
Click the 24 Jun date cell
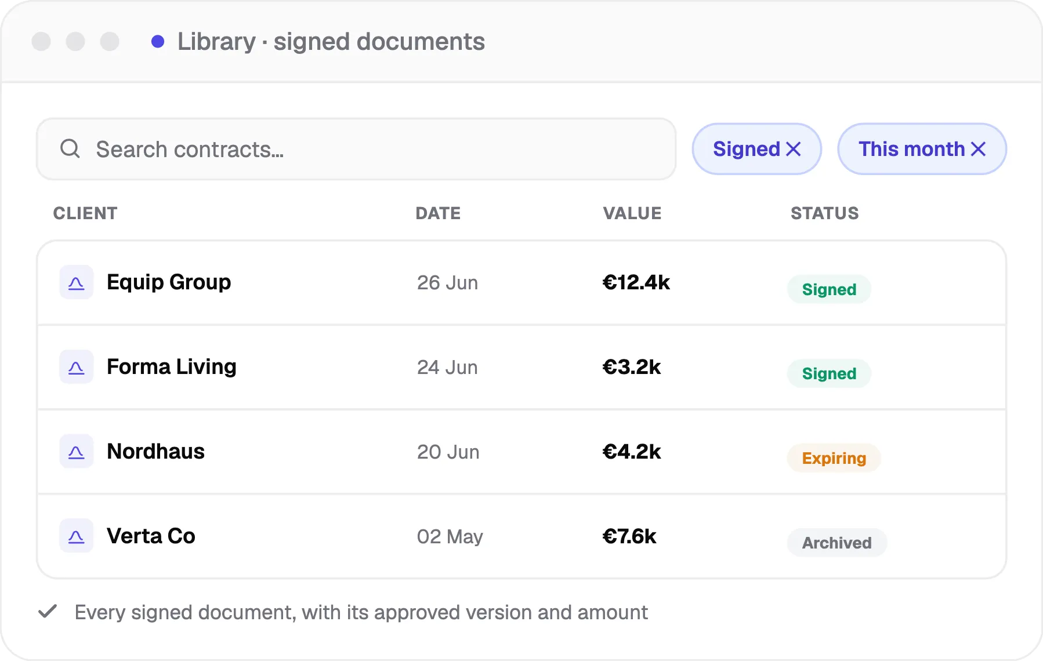(448, 368)
